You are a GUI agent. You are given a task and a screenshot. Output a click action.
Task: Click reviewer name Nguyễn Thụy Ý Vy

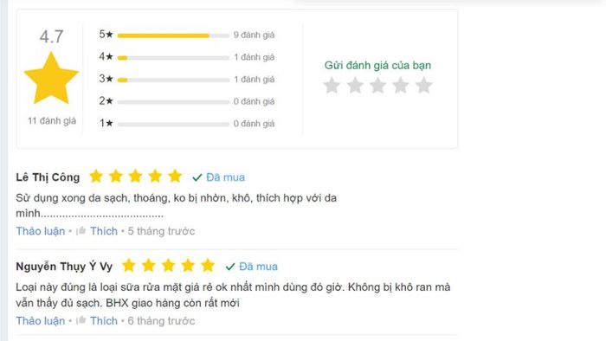pos(64,267)
